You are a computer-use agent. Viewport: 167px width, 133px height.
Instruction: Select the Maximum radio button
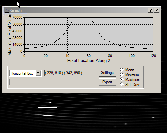[x=122, y=80]
